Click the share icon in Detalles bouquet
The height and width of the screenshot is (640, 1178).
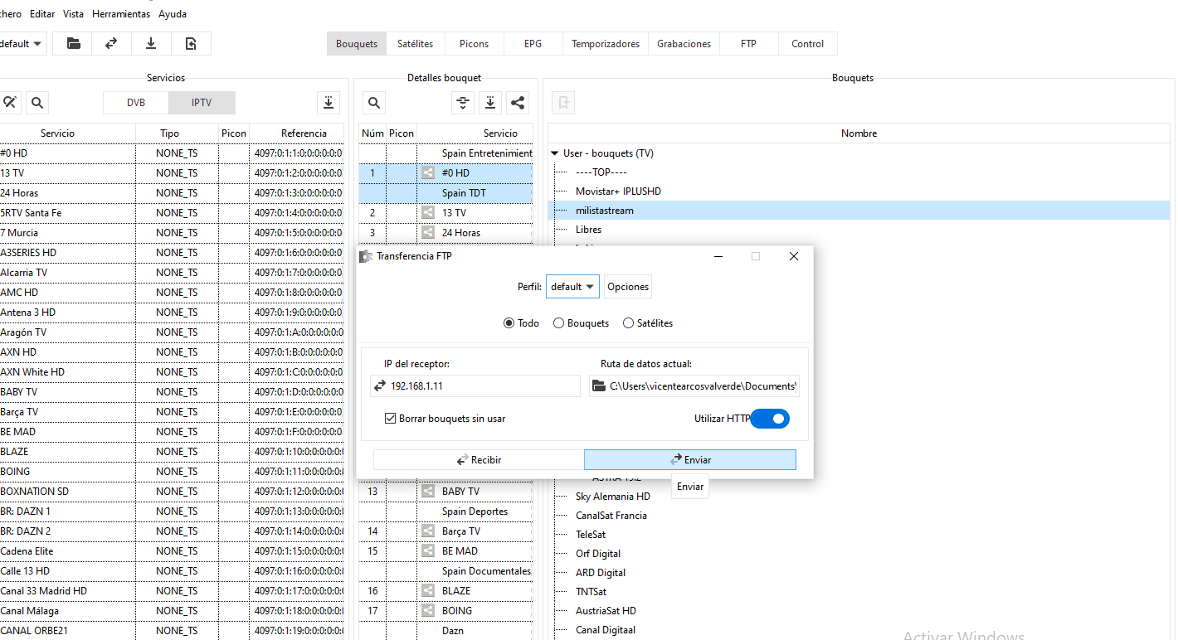coord(518,103)
